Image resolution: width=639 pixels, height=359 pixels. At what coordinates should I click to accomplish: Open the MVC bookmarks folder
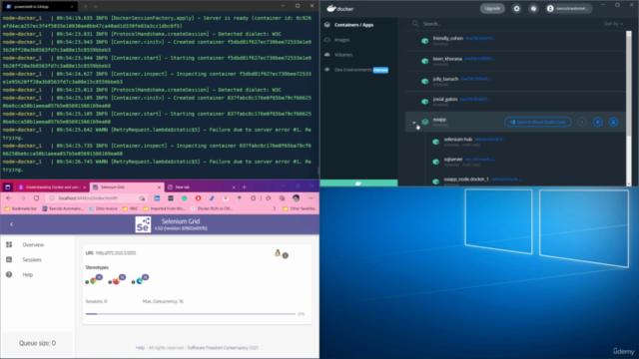130,208
